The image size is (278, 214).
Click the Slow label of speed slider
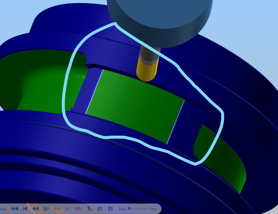pos(122,209)
